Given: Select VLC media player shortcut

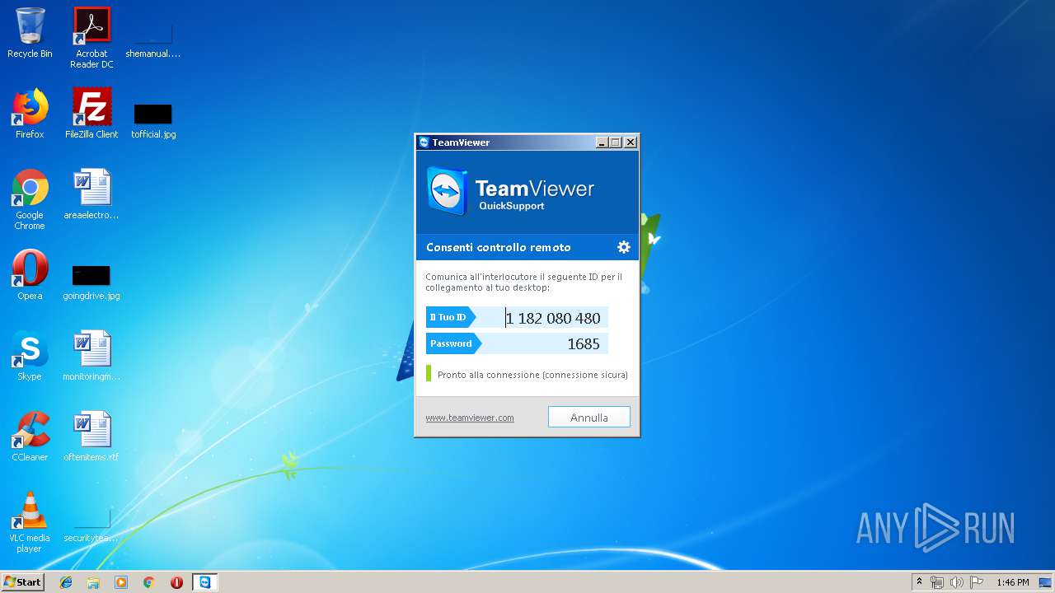Looking at the screenshot, I should pyautogui.click(x=30, y=522).
